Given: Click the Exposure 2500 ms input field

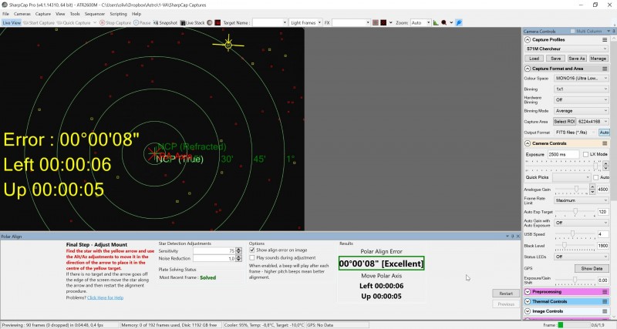Looking at the screenshot, I should [563, 154].
